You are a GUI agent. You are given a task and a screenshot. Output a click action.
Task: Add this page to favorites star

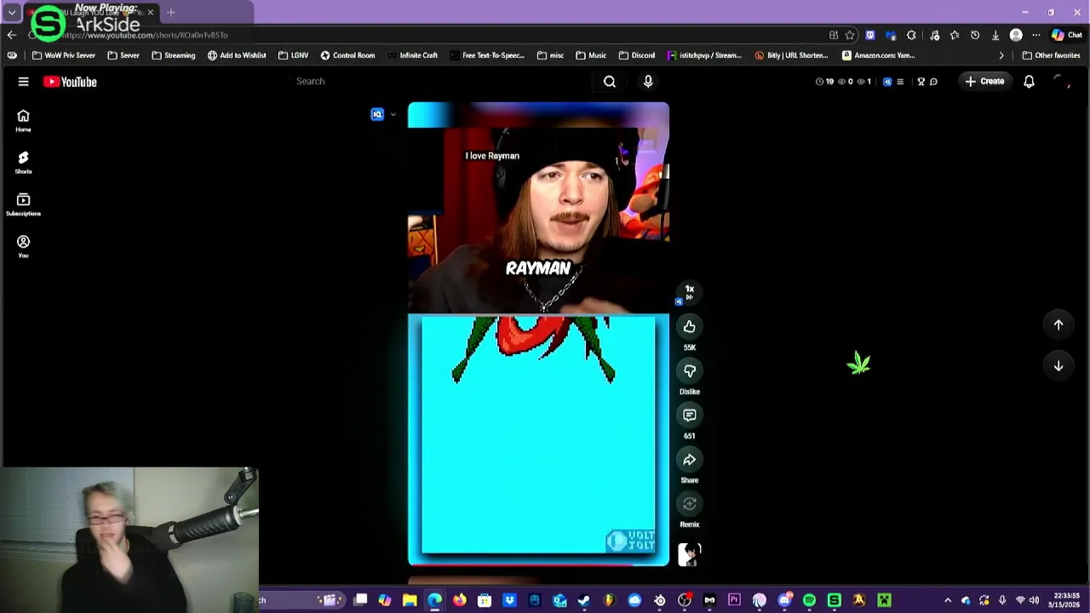(x=850, y=35)
